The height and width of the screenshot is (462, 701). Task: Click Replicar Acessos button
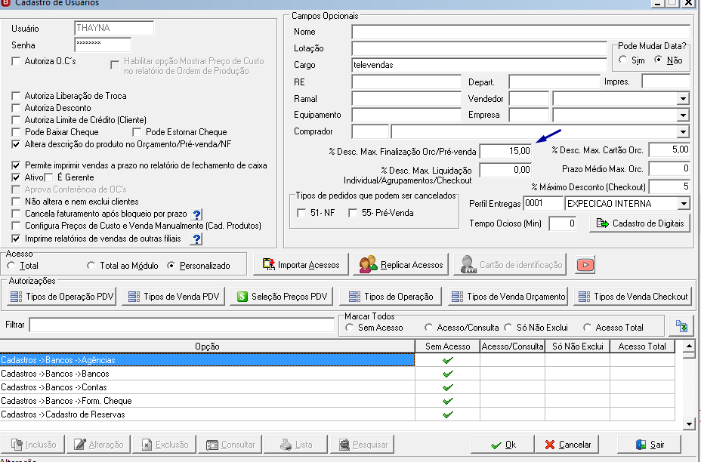point(400,264)
